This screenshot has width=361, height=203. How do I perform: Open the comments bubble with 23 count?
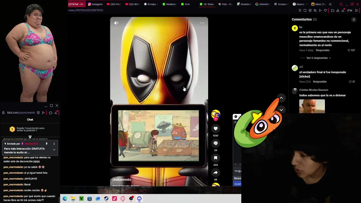tap(215, 143)
